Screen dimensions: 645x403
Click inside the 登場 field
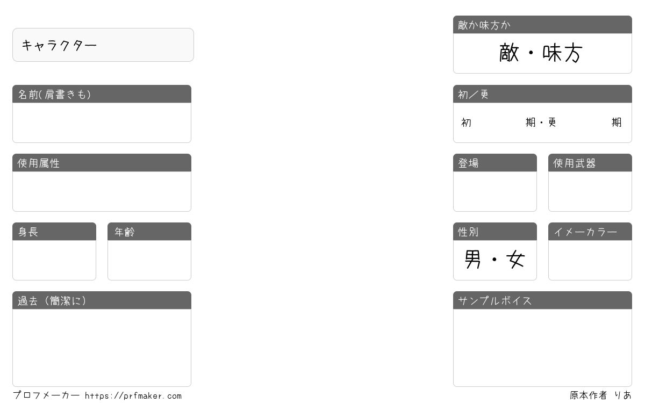[495, 191]
